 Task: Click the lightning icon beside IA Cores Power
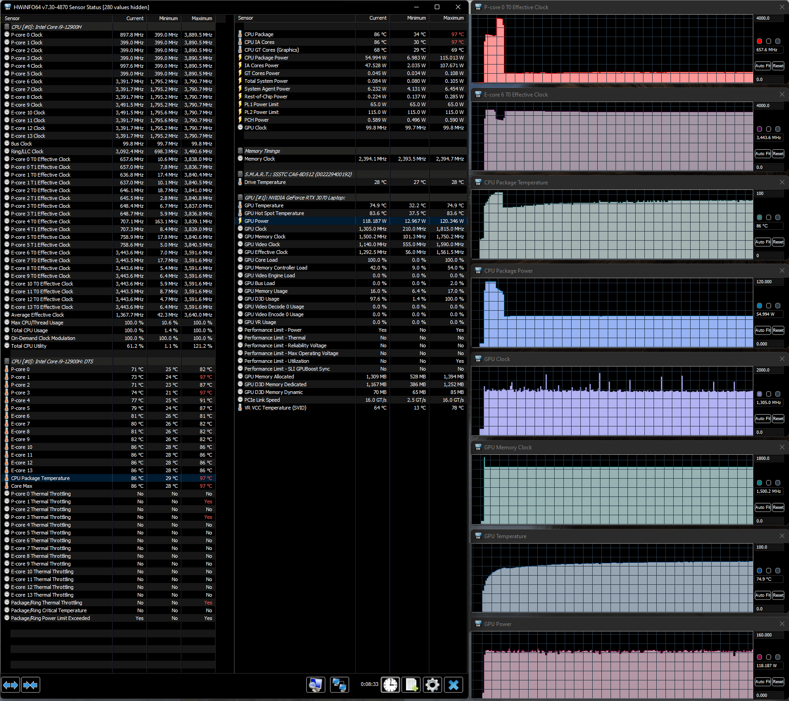240,65
